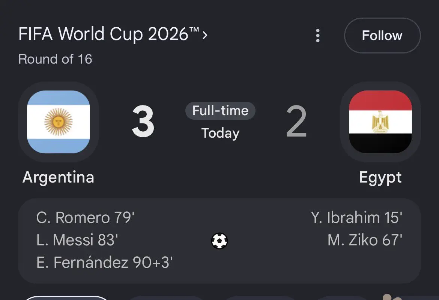
Task: Click the Today date label
Action: (x=220, y=133)
